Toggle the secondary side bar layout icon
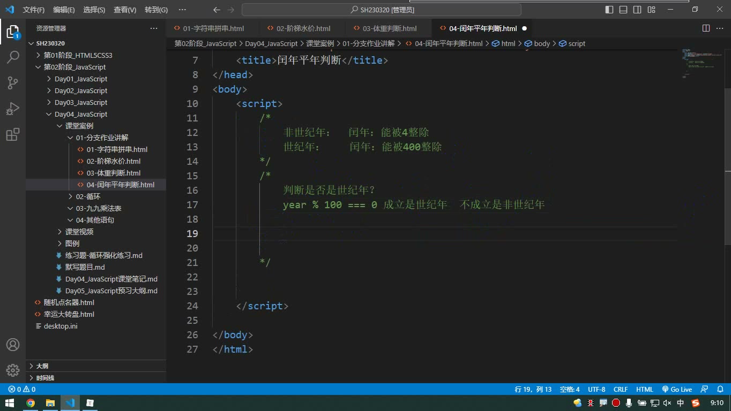The width and height of the screenshot is (731, 411). (637, 10)
